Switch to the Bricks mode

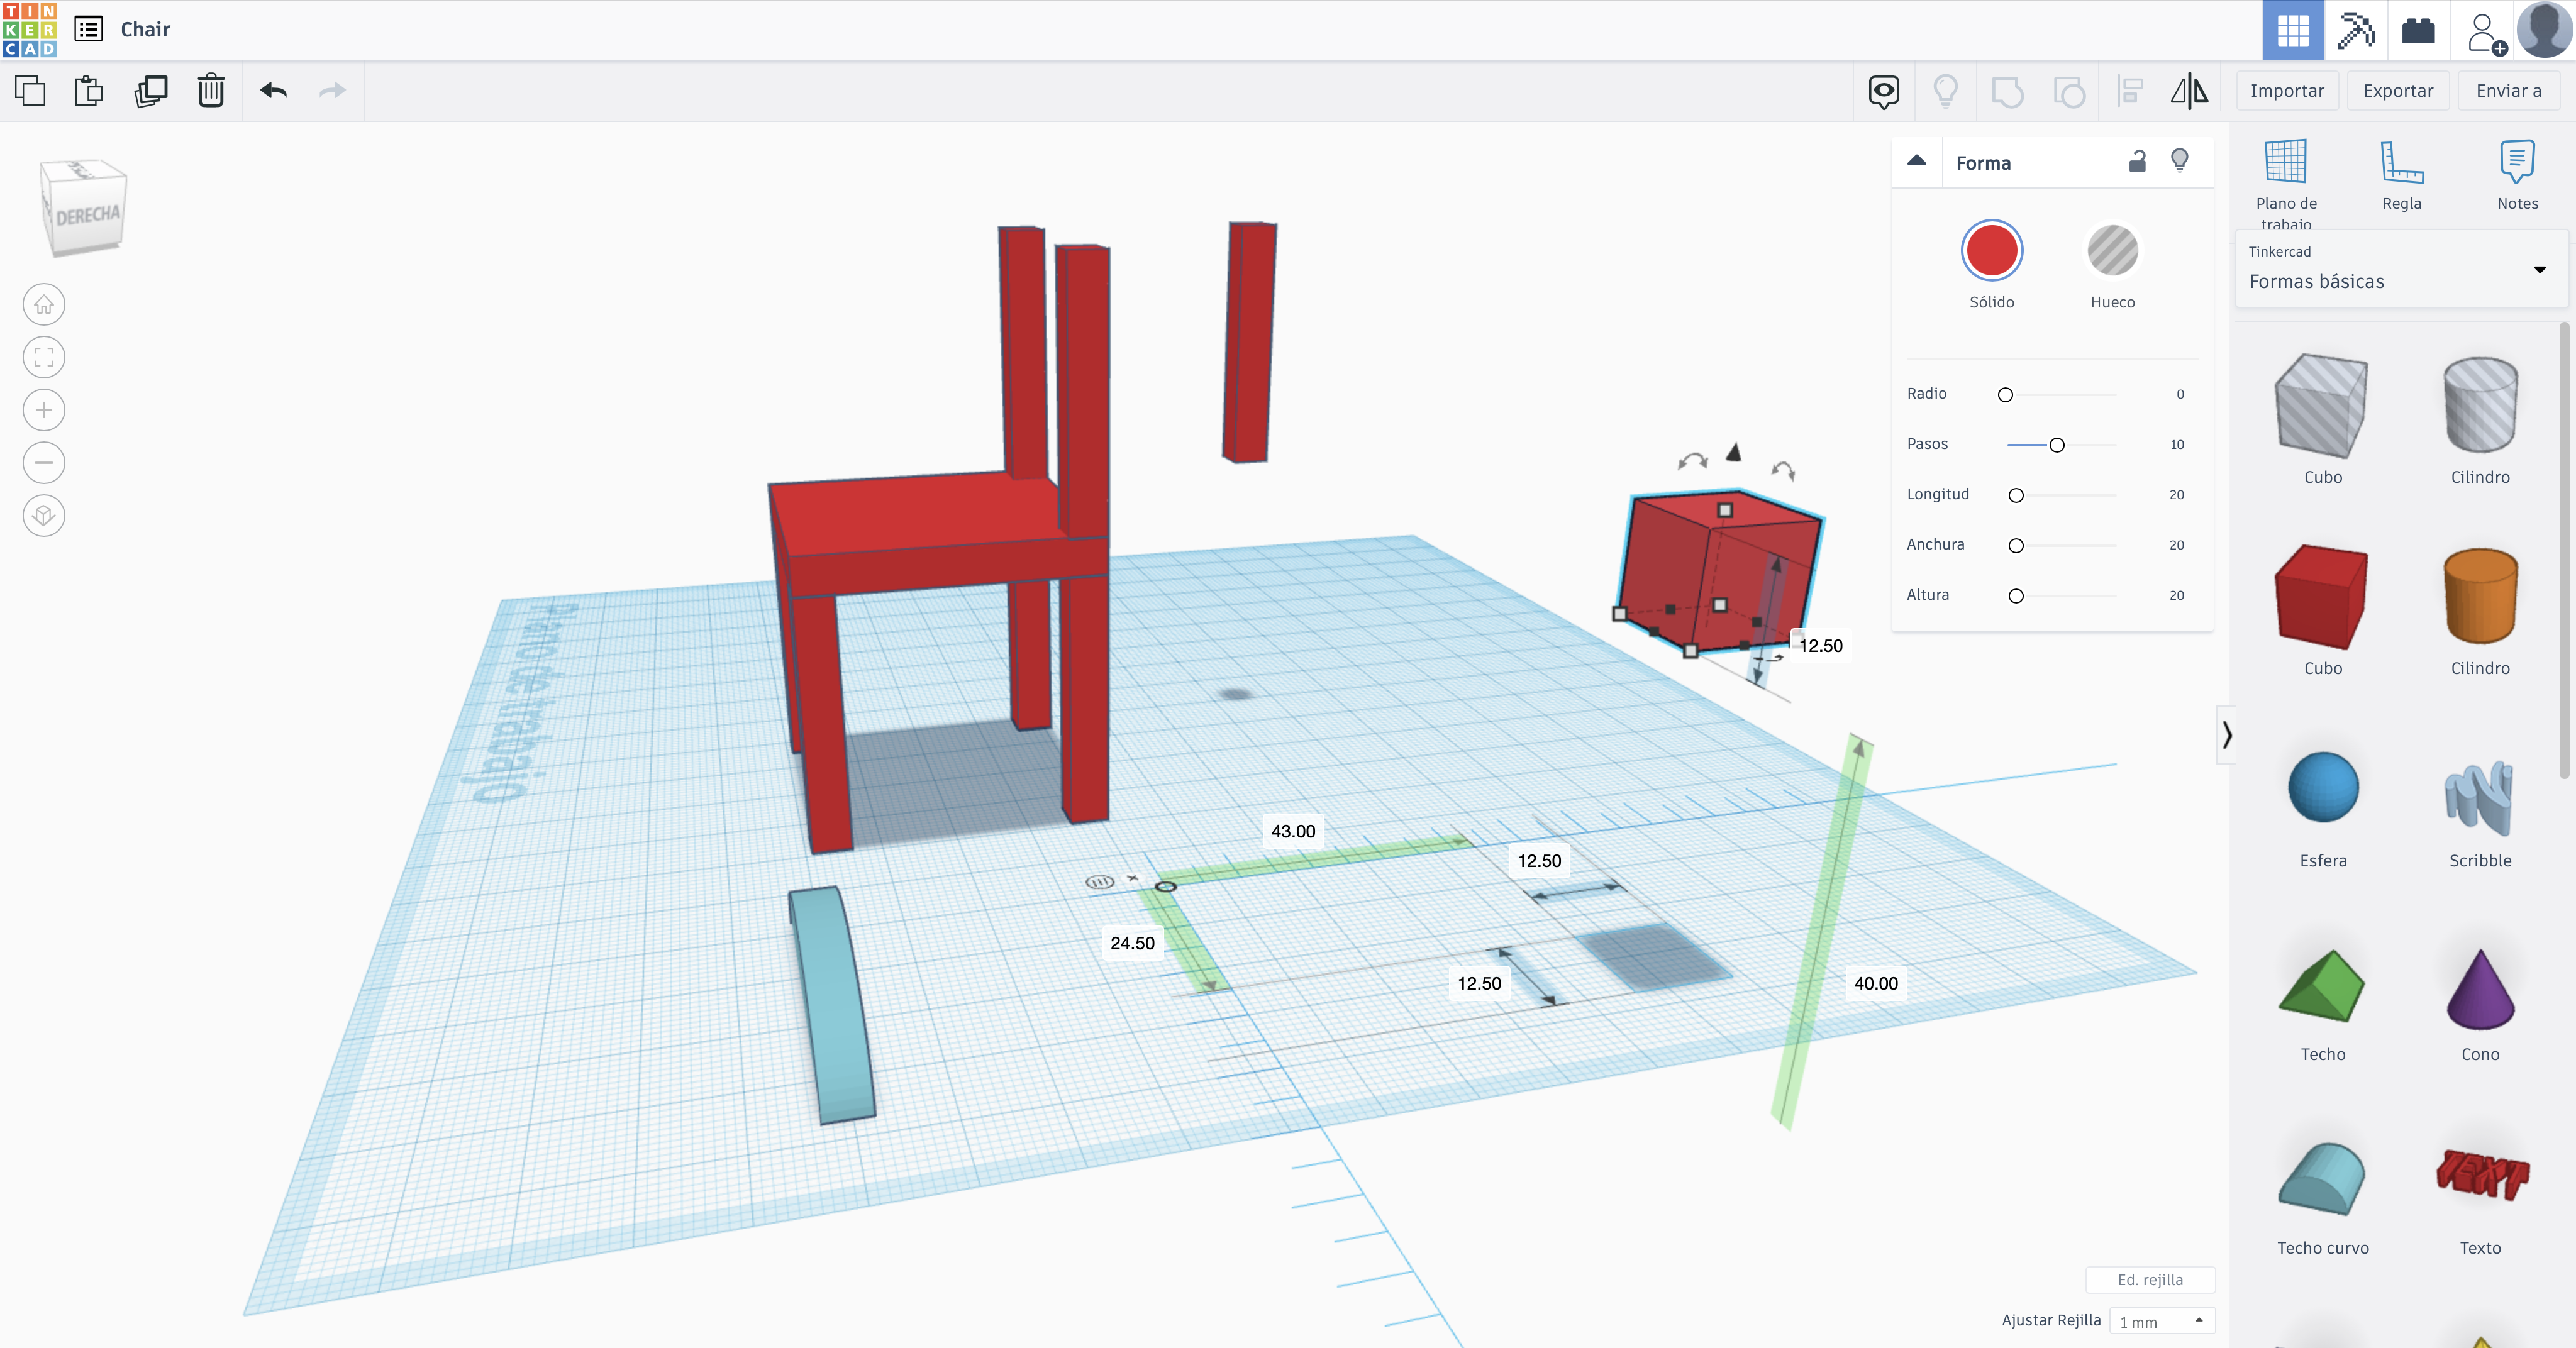(x=2418, y=30)
